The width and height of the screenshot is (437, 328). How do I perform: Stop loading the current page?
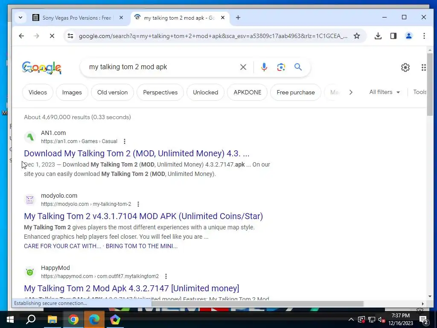pos(52,36)
